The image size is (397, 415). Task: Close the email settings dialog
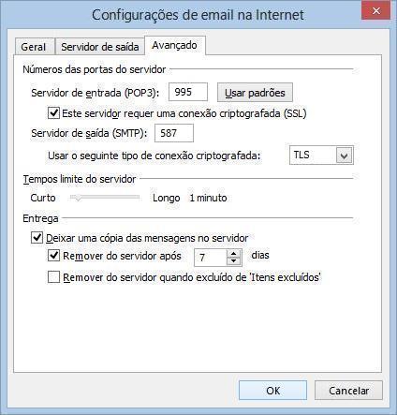click(x=375, y=10)
